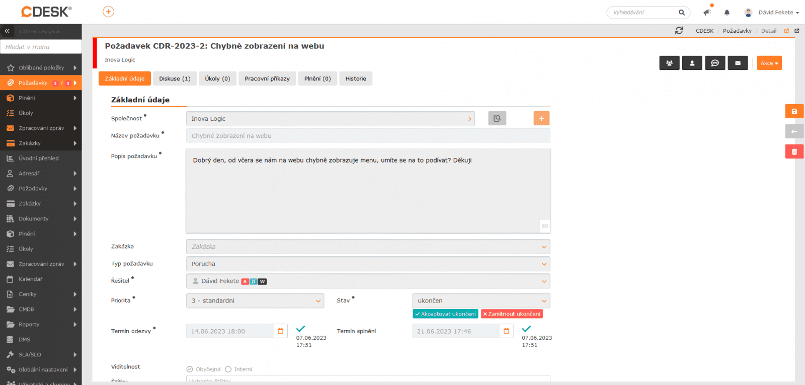Screen dimensions: 805x385
Task: Add a company with the orange plus button
Action: coord(541,118)
